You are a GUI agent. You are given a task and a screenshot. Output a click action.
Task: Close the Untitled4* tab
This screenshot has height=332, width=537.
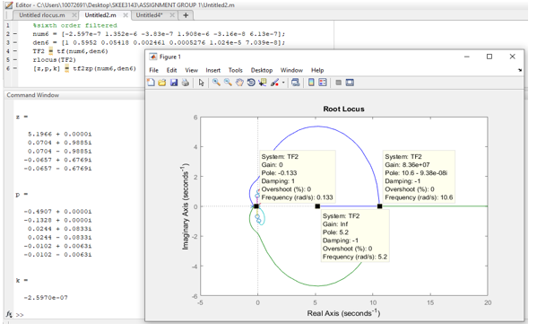172,15
